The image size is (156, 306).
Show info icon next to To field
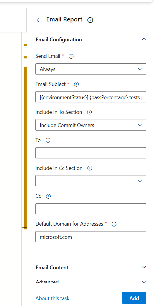click(48, 140)
